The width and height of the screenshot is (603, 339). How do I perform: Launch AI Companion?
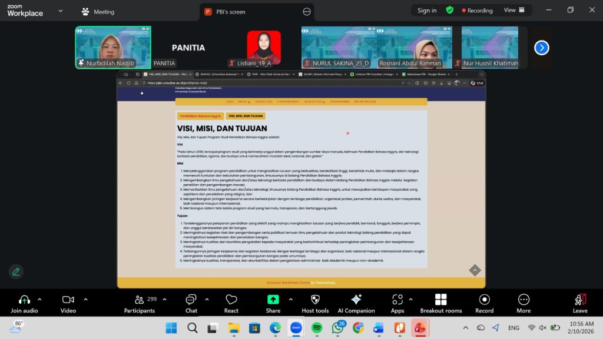356,303
